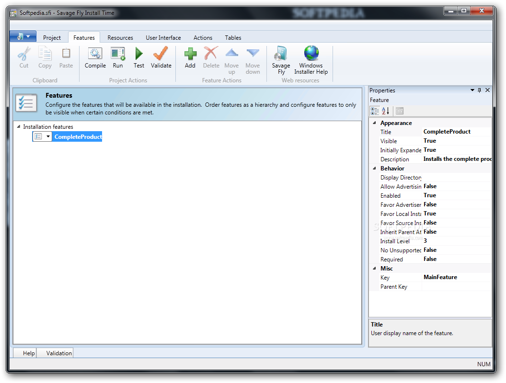
Task: Open the Project ribbon tab
Action: [x=52, y=38]
